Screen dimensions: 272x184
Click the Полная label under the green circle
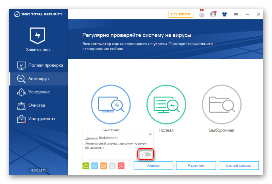[166, 130]
